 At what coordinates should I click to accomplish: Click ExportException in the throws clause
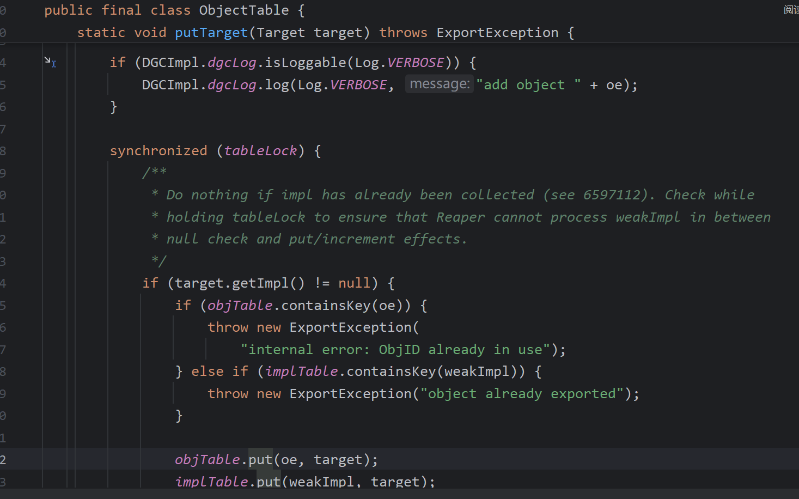click(x=497, y=33)
